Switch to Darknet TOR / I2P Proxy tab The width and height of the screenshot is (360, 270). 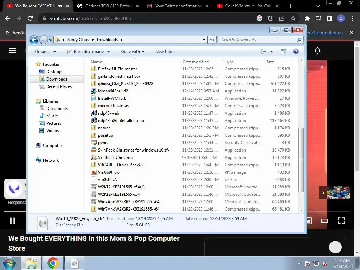tap(107, 6)
